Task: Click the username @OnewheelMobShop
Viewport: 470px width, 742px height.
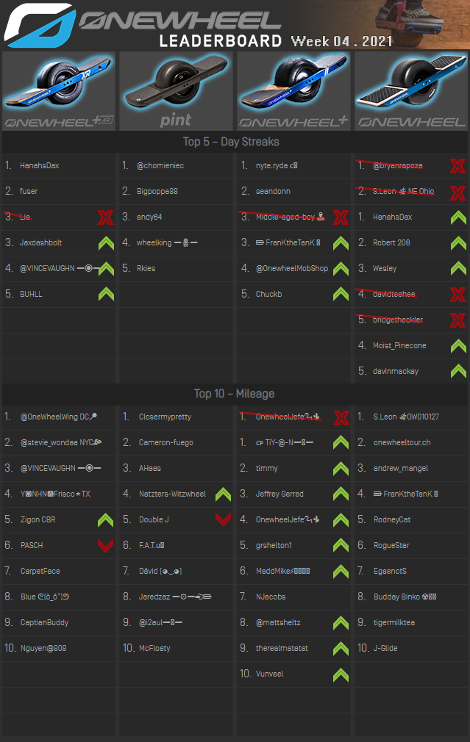Action: tap(292, 269)
